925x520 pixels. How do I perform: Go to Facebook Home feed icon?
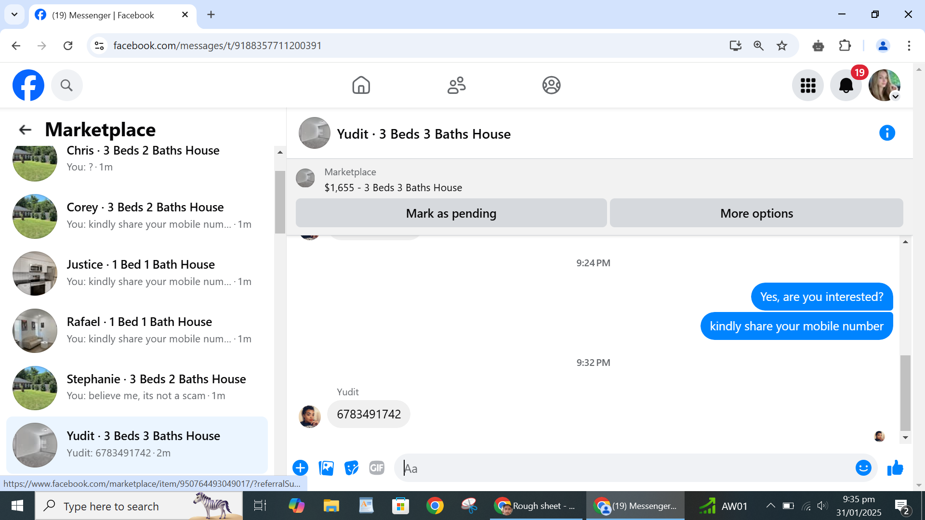(x=361, y=85)
